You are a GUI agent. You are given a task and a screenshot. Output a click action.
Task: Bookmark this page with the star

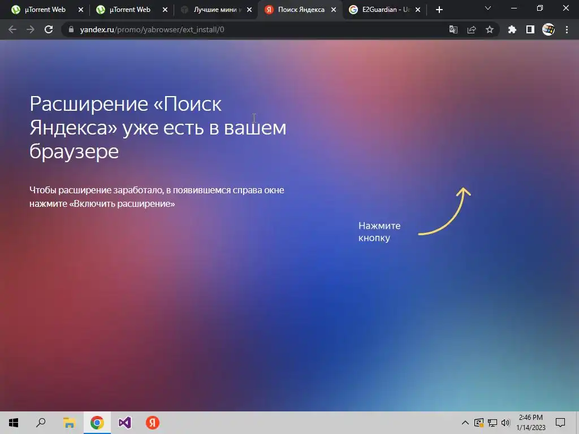(x=490, y=29)
